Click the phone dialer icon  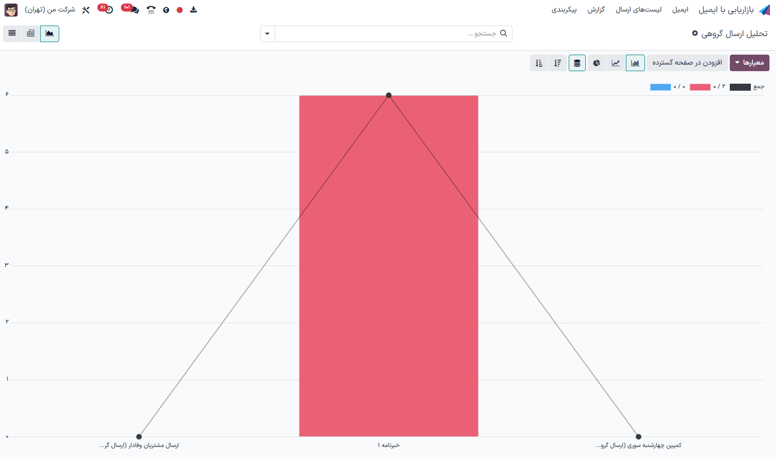click(151, 10)
